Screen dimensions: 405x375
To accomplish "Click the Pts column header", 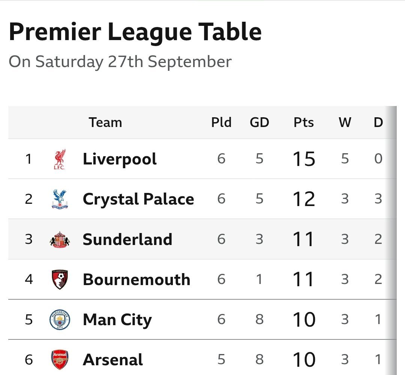I will [304, 123].
